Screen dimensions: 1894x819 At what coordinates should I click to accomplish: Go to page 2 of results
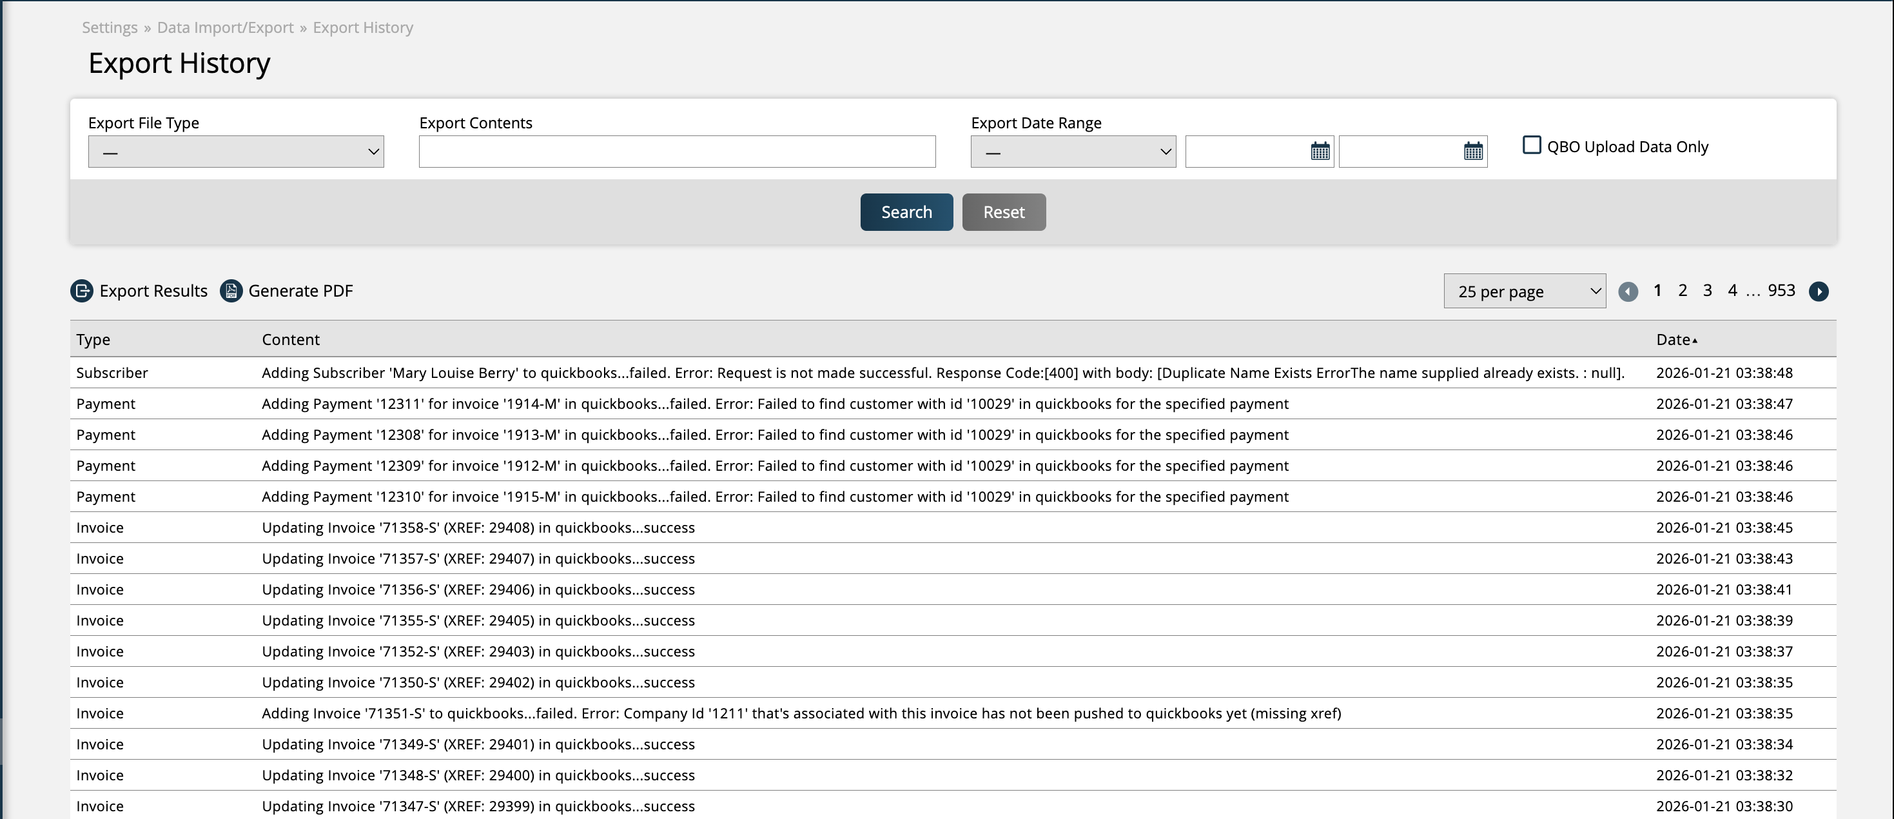1683,290
